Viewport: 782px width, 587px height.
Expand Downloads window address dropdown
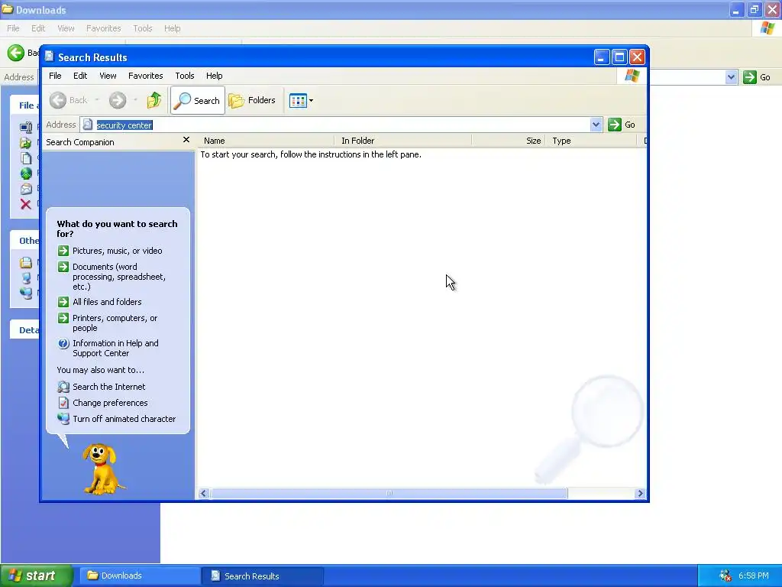tap(731, 77)
